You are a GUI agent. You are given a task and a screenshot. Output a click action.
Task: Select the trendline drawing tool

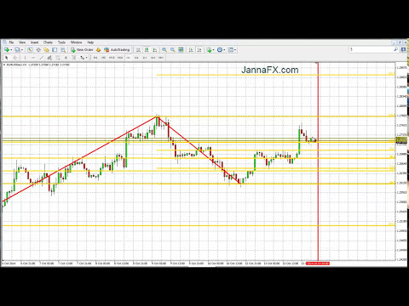coord(42,58)
